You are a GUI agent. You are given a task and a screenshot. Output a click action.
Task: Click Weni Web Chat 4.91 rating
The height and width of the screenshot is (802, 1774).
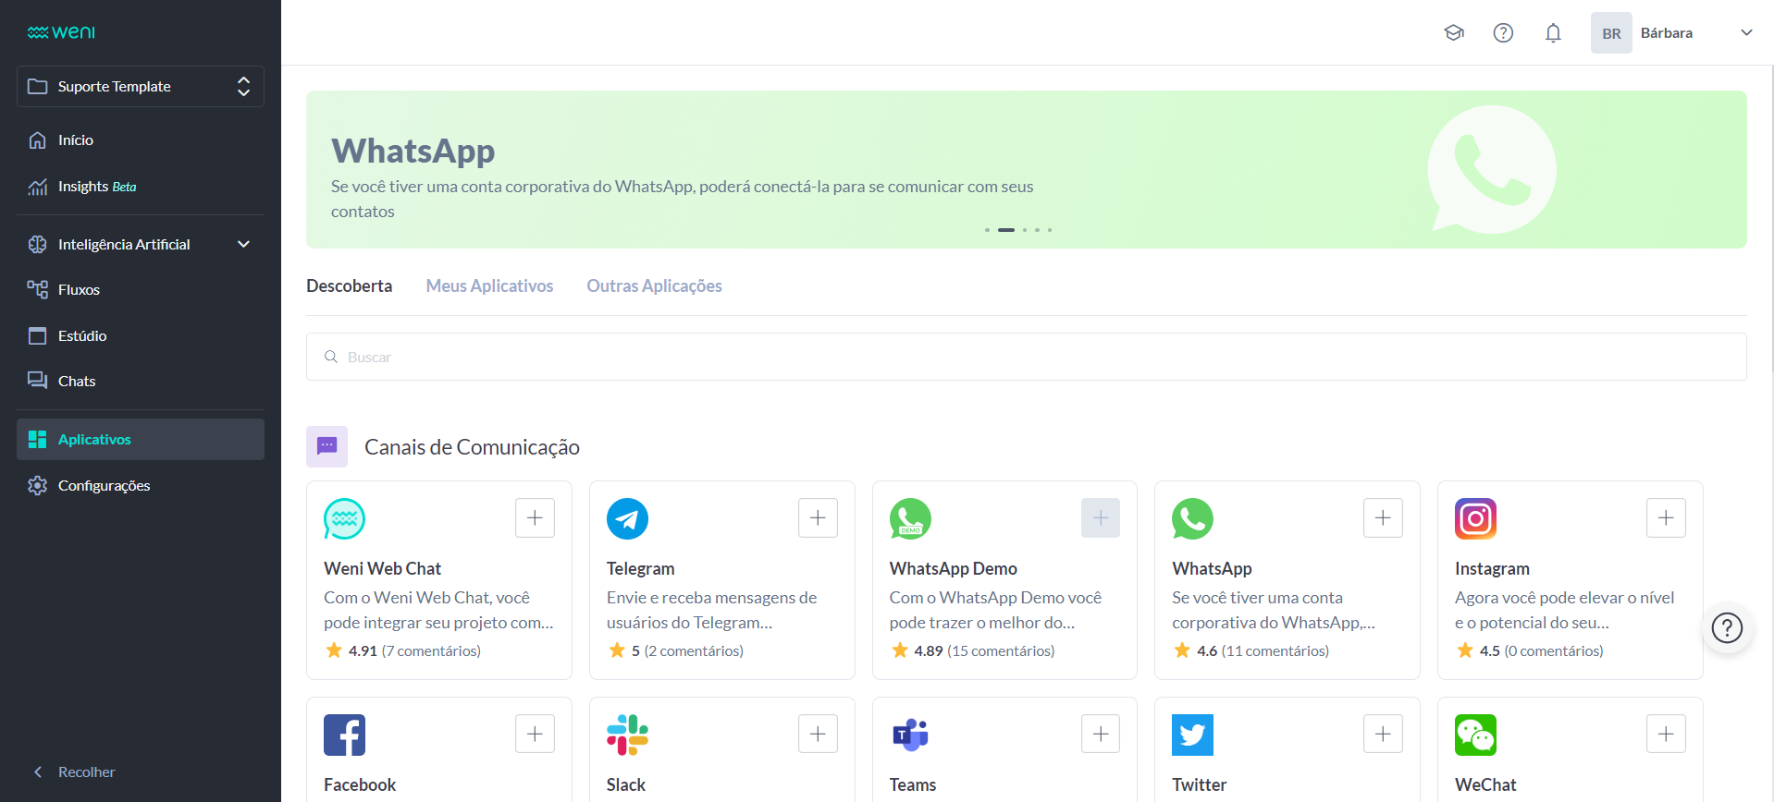(402, 650)
